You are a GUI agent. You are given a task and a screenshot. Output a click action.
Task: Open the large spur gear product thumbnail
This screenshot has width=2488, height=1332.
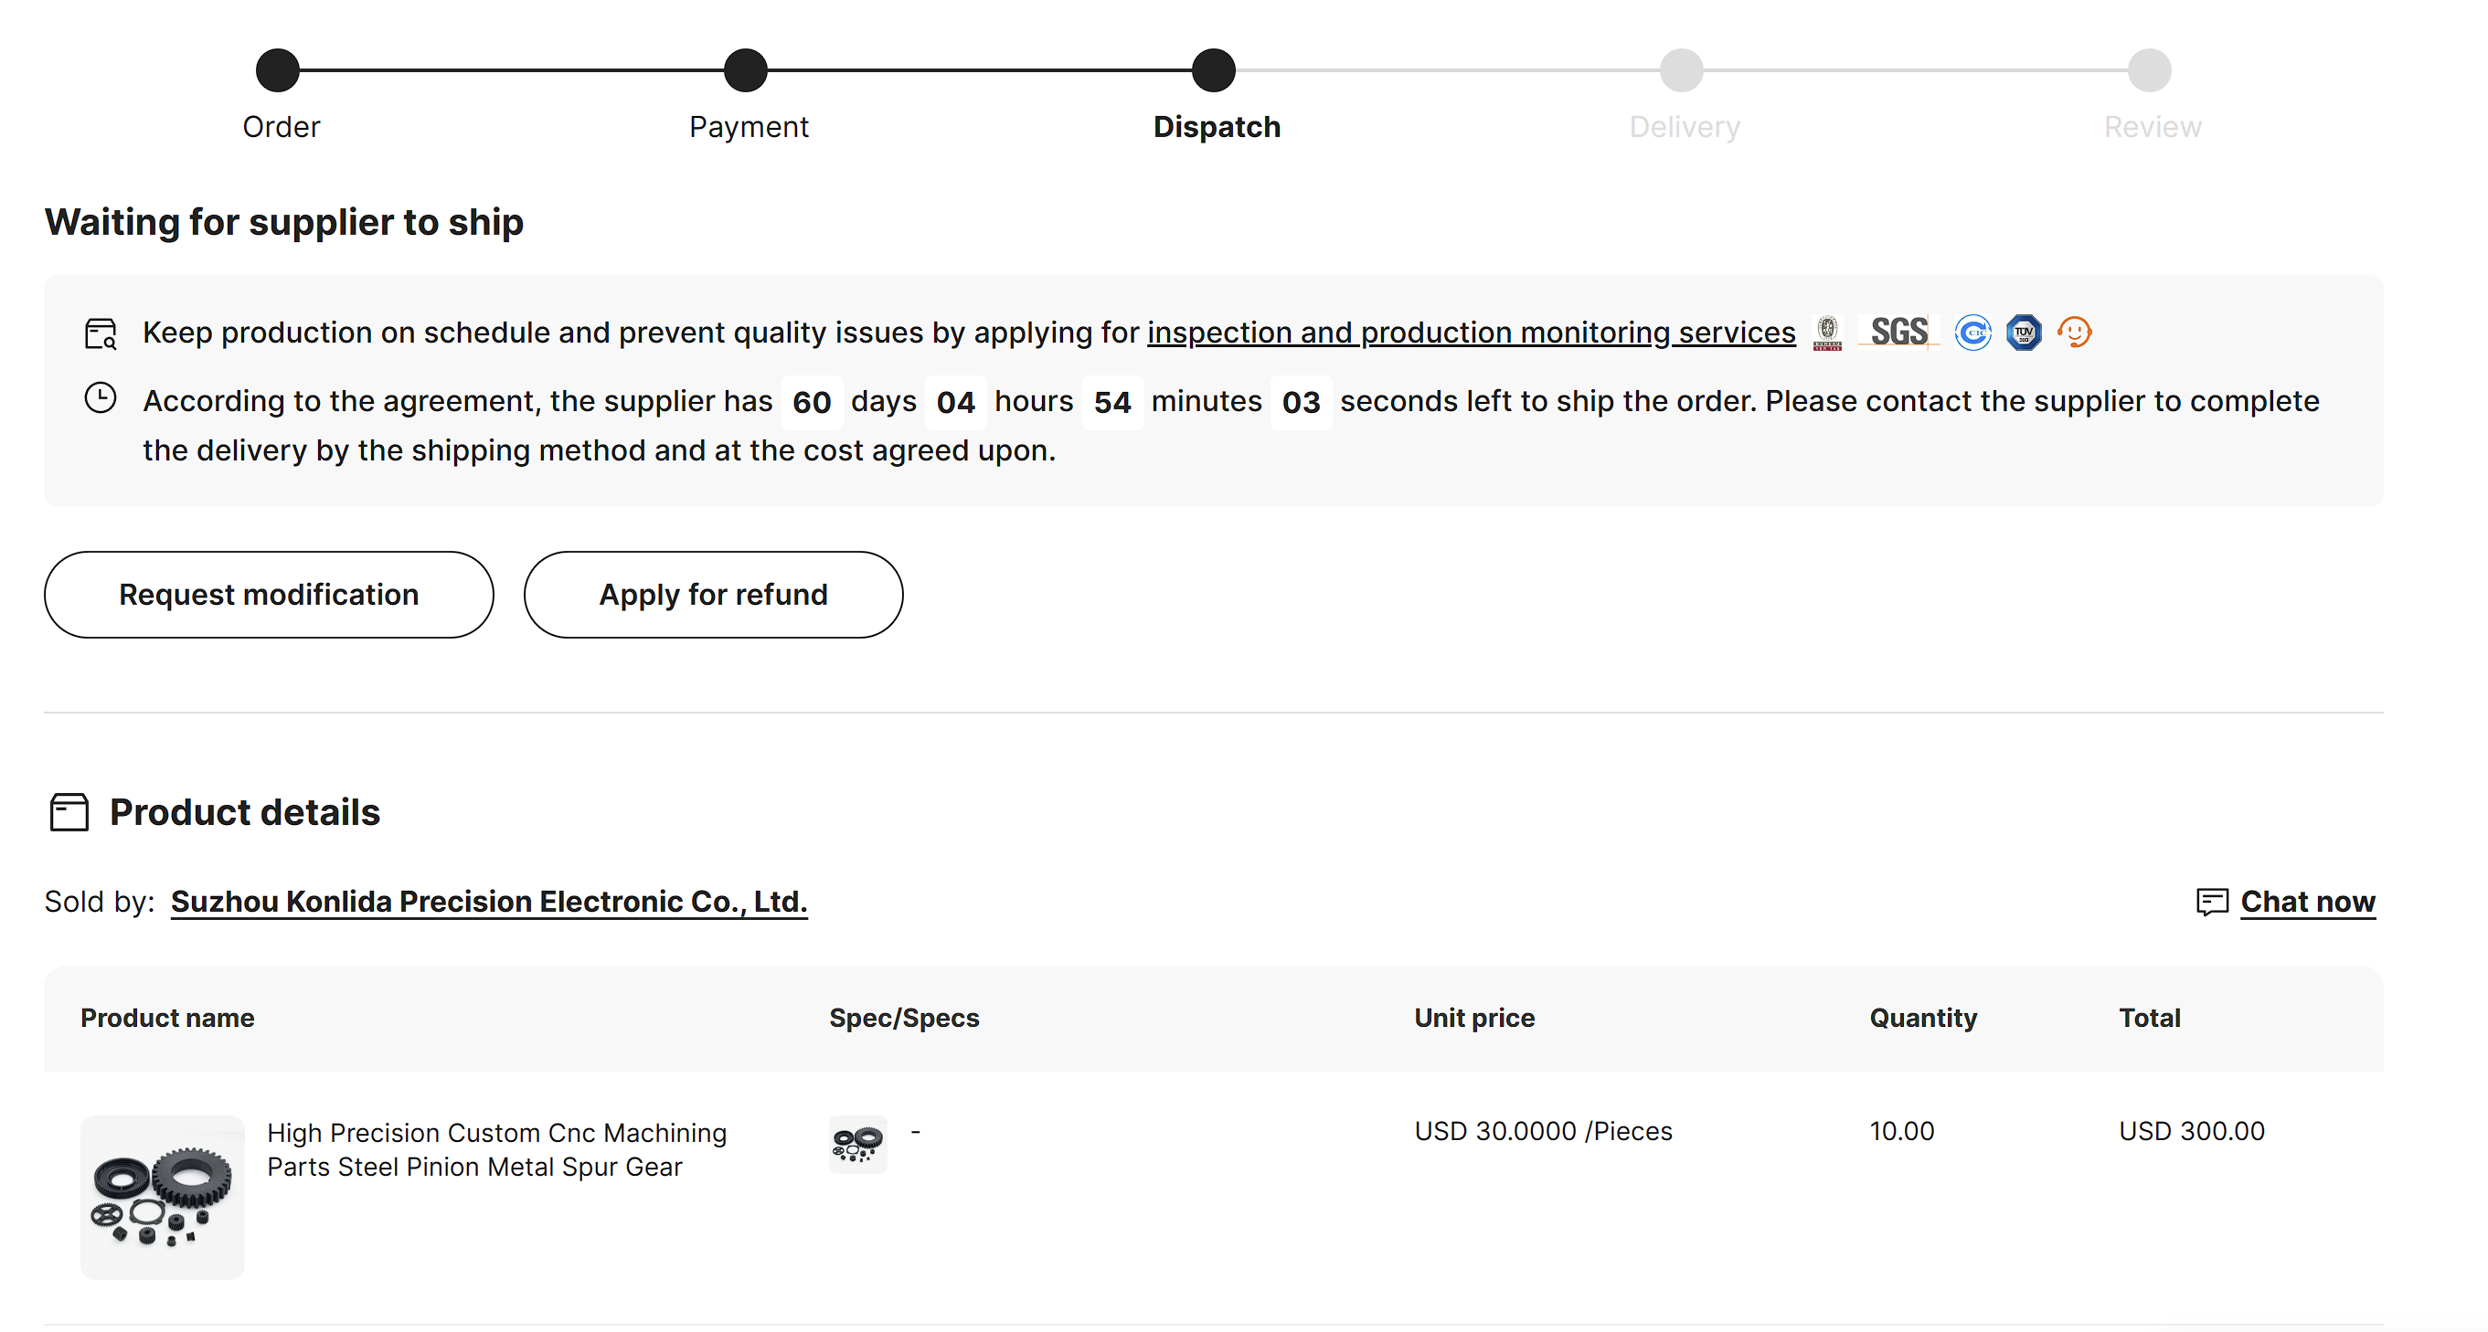[x=163, y=1196]
